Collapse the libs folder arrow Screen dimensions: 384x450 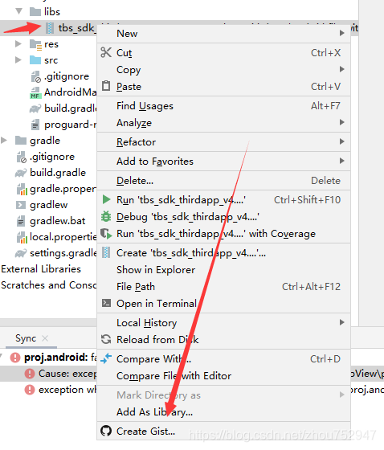[19, 11]
